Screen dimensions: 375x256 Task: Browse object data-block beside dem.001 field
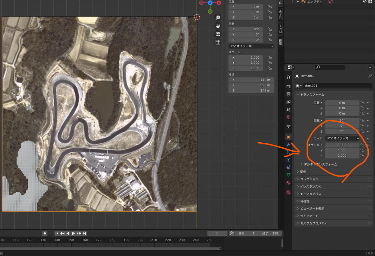(299, 86)
